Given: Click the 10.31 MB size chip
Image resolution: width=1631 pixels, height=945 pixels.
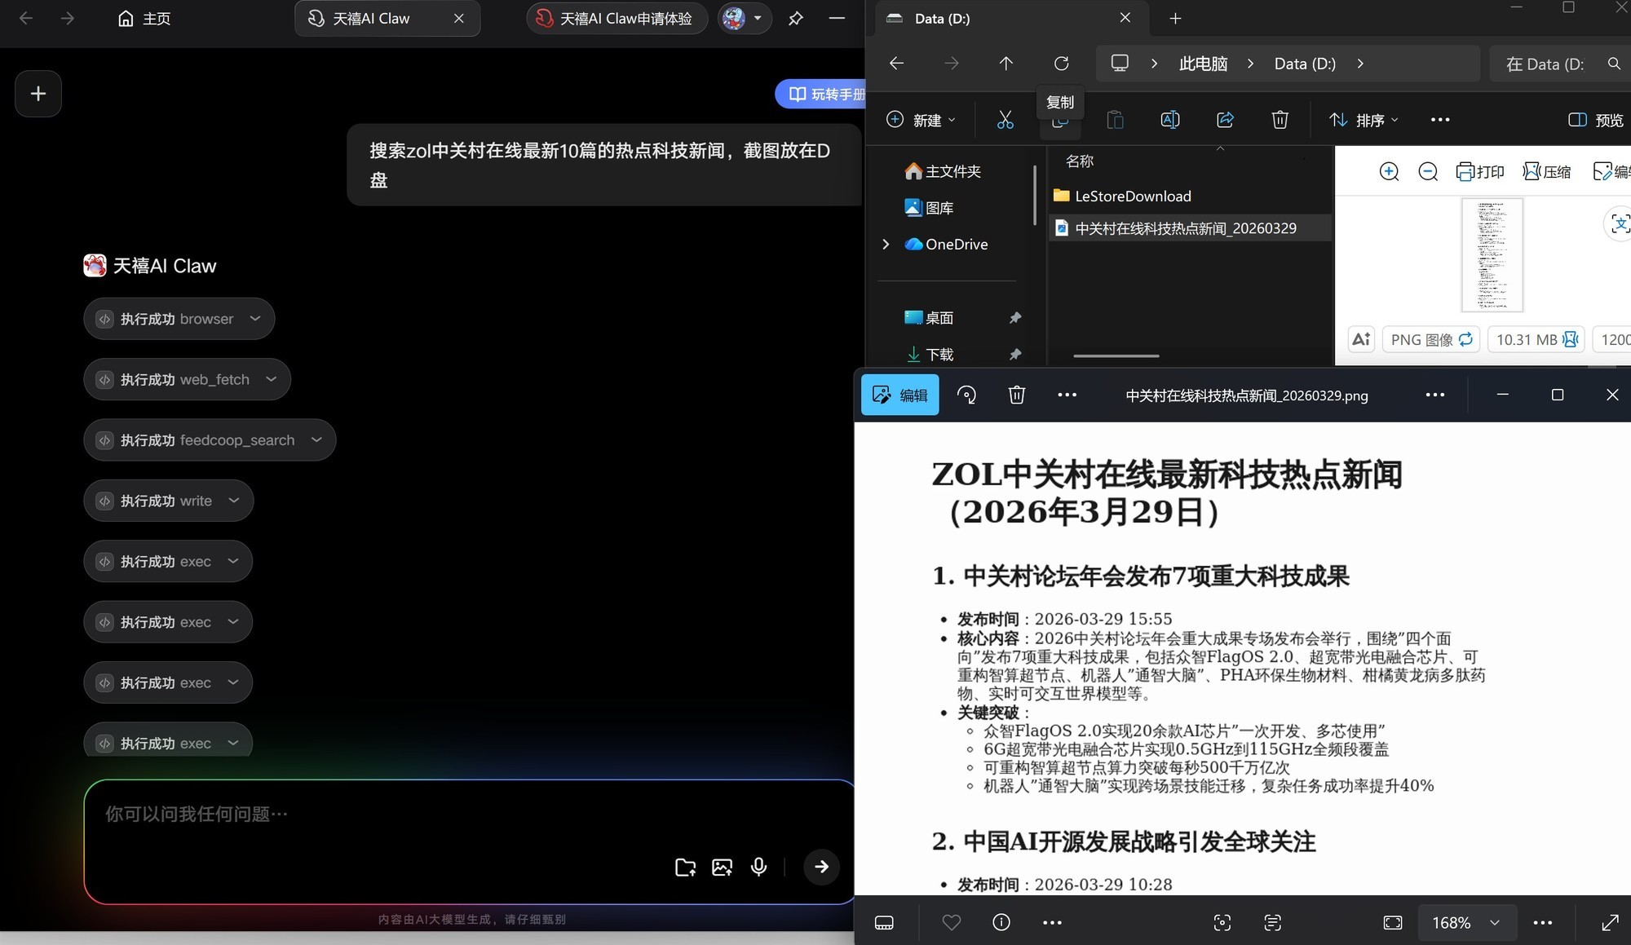Looking at the screenshot, I should (x=1536, y=339).
